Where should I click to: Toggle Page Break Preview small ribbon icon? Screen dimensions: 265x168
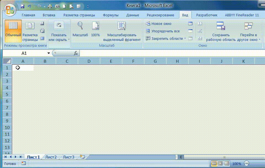pyautogui.click(x=42, y=23)
